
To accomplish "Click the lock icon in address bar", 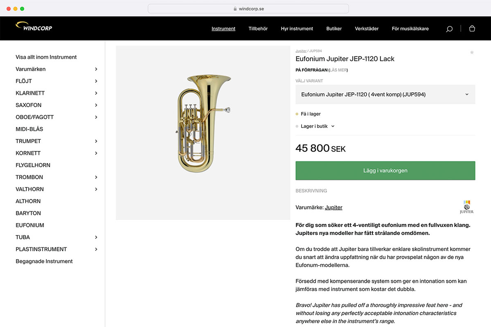I will 235,9.
